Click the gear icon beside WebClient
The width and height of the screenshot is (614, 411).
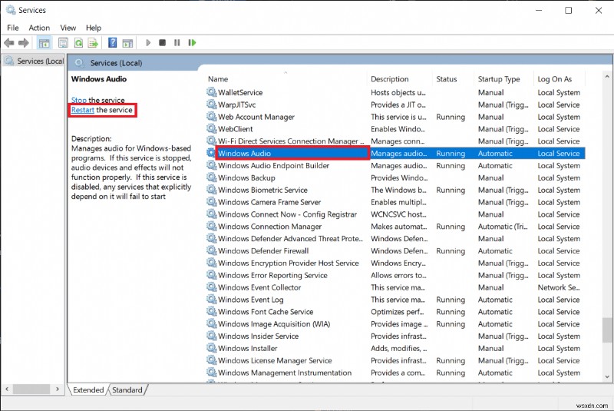point(212,128)
